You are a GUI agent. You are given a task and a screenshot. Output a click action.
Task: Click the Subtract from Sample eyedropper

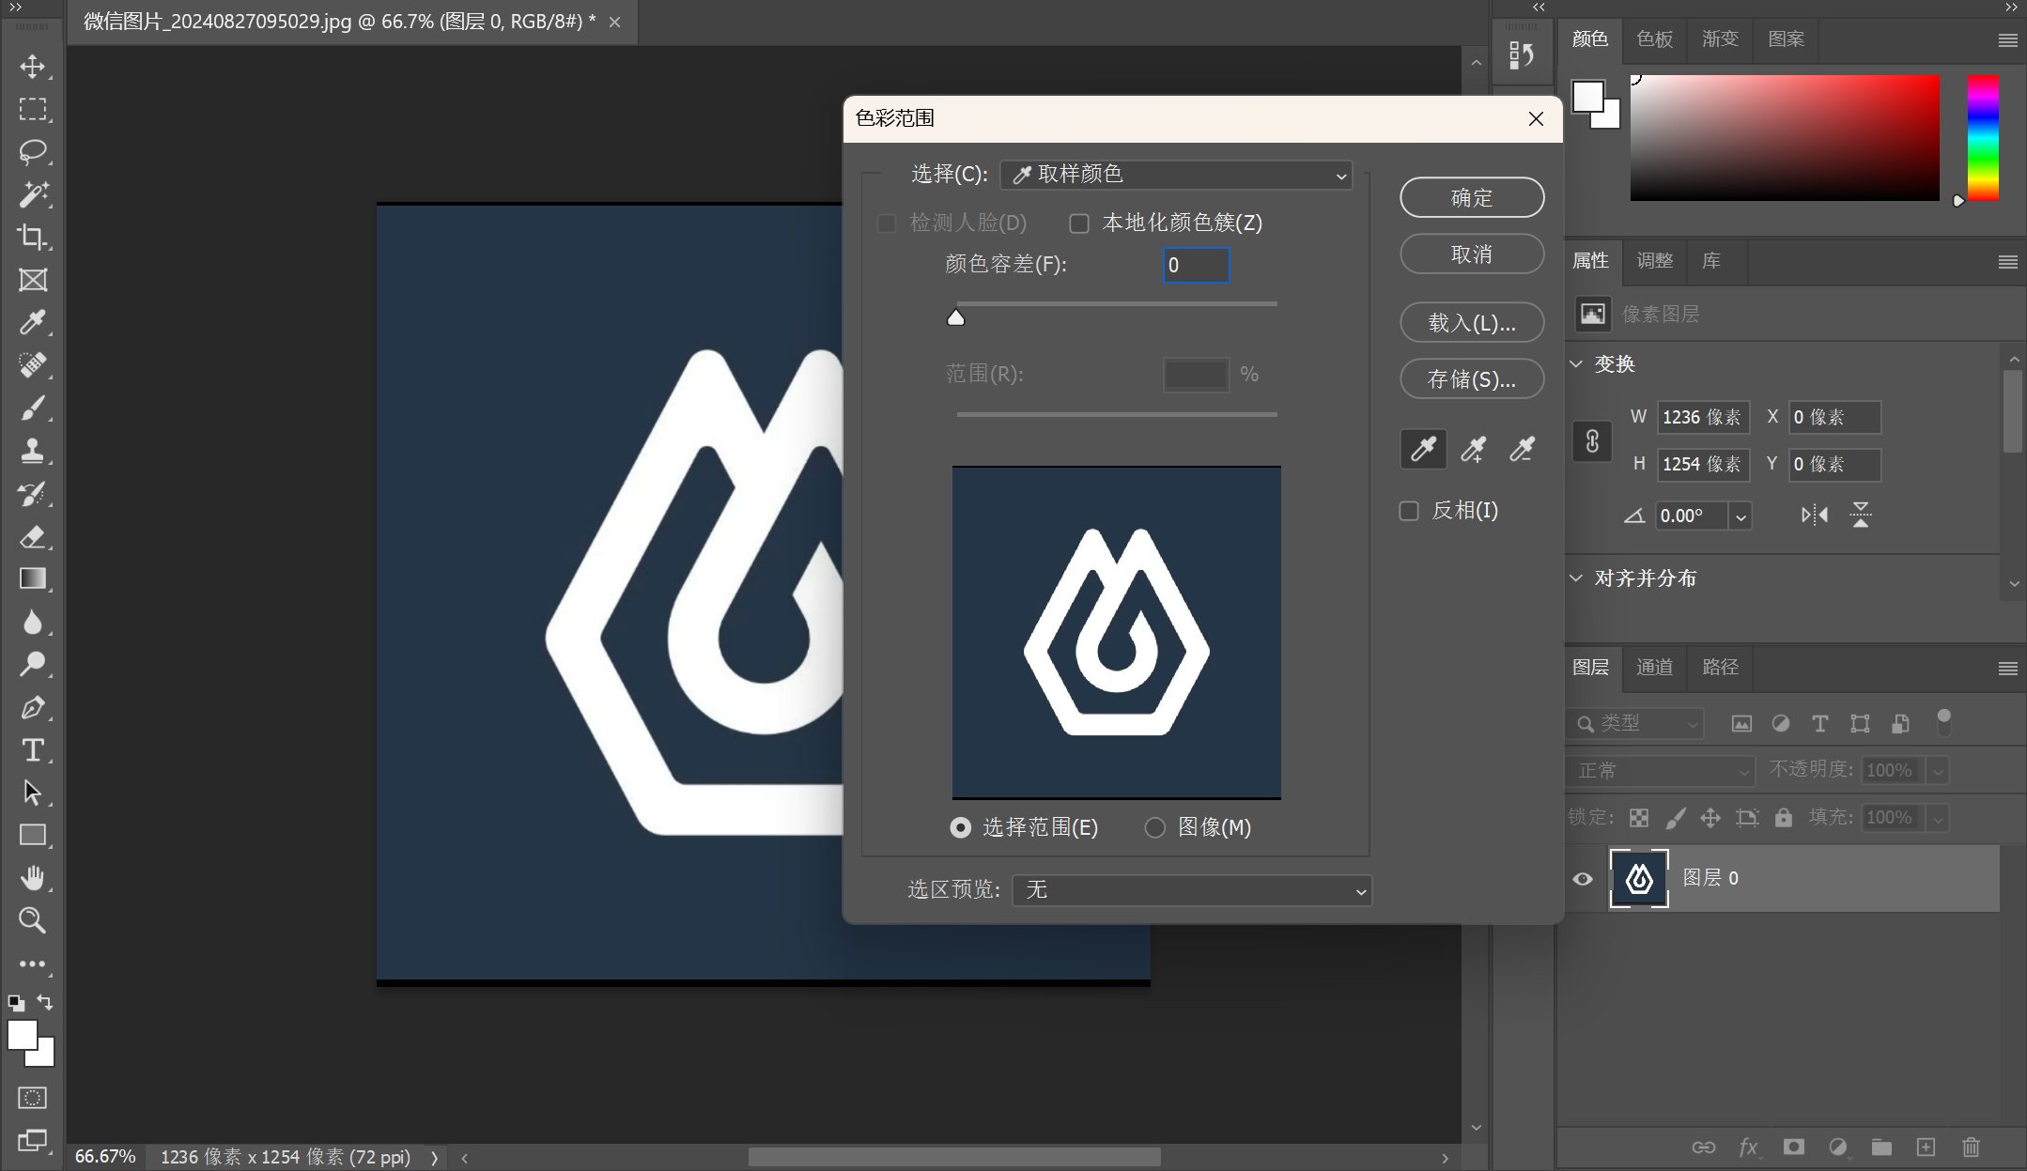coord(1522,450)
